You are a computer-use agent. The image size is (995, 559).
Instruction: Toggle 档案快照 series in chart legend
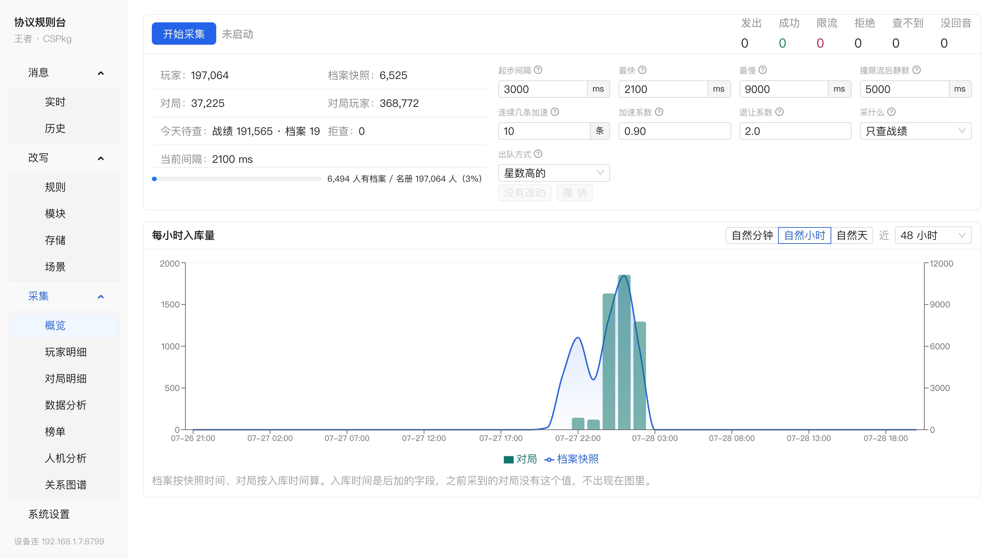pos(571,459)
